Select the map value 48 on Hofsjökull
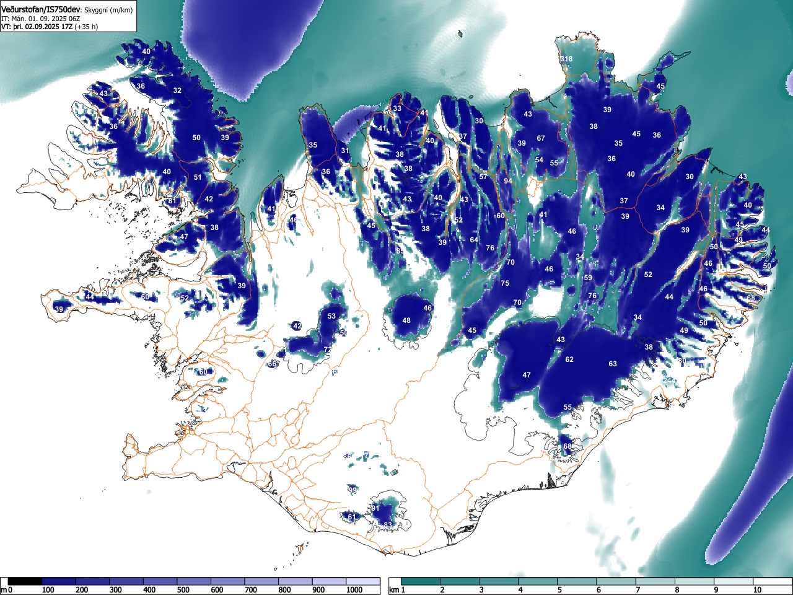 click(406, 320)
